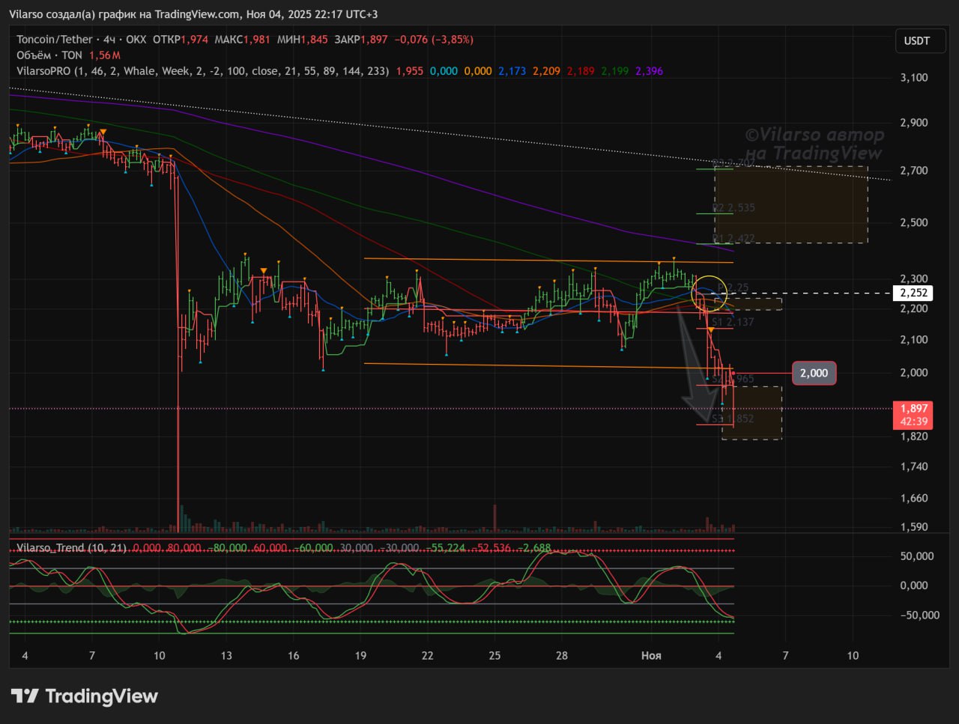959x724 pixels.
Task: Select the Toncoin/Tether symbol title
Action: tap(55, 40)
